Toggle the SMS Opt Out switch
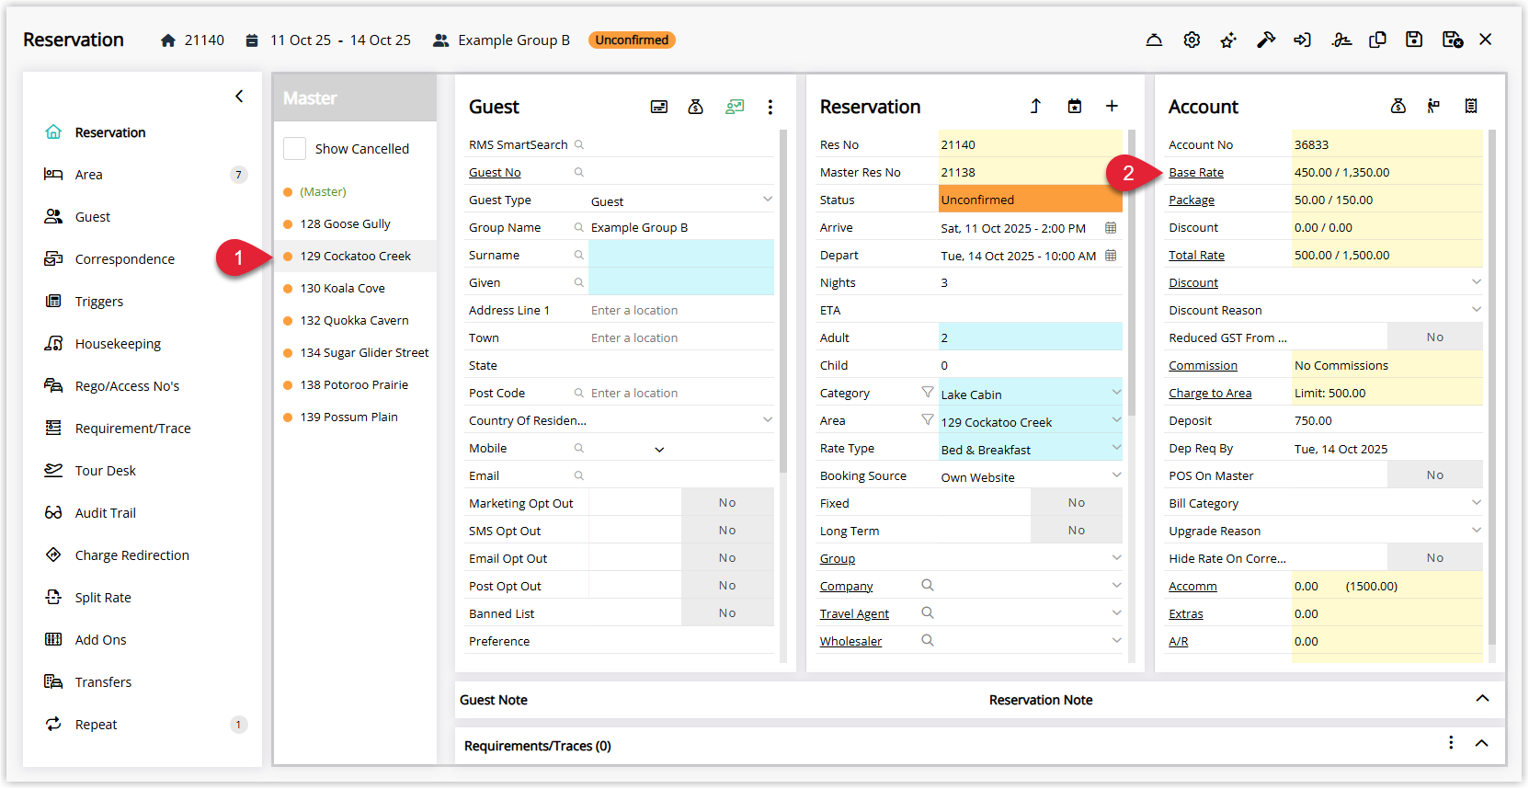The height and width of the screenshot is (789, 1529). point(727,531)
